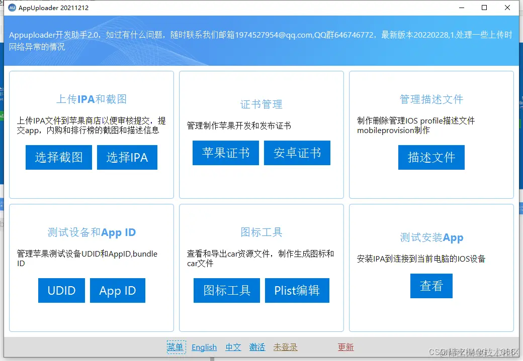The height and width of the screenshot is (361, 523).
Task: Click the 管理制作苹果开发和发布证书 description
Action: coord(239,126)
